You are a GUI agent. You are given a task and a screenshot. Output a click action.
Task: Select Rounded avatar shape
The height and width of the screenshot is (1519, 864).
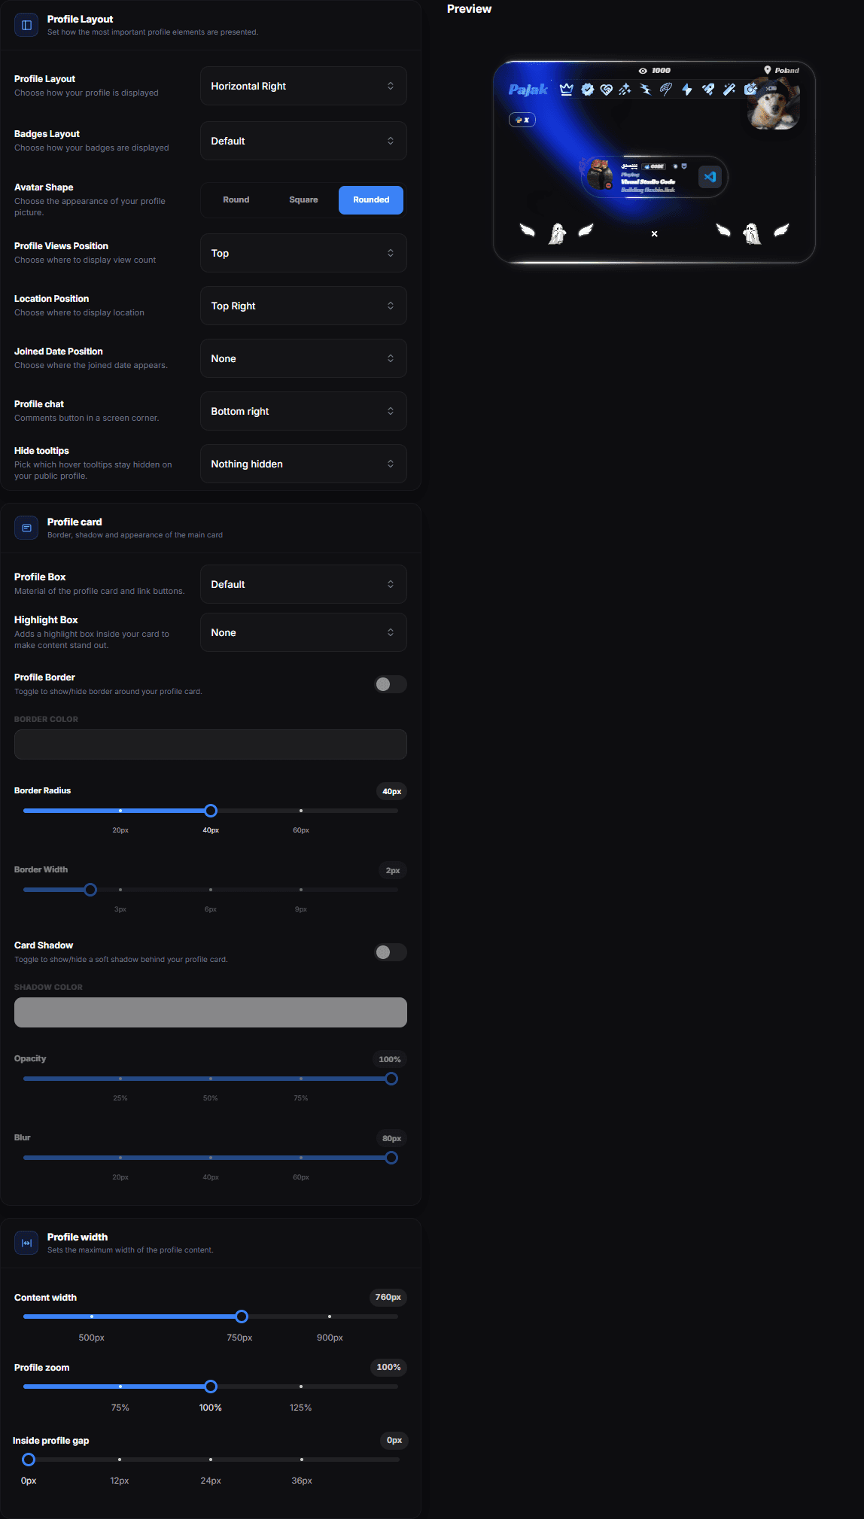[371, 200]
